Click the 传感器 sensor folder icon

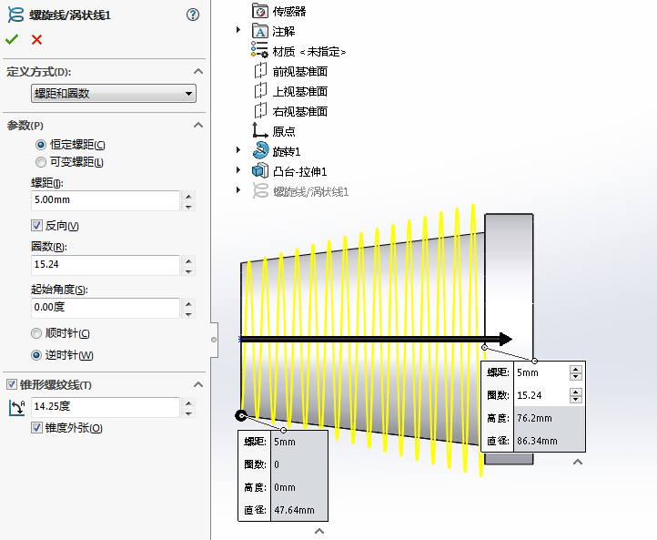(260, 12)
